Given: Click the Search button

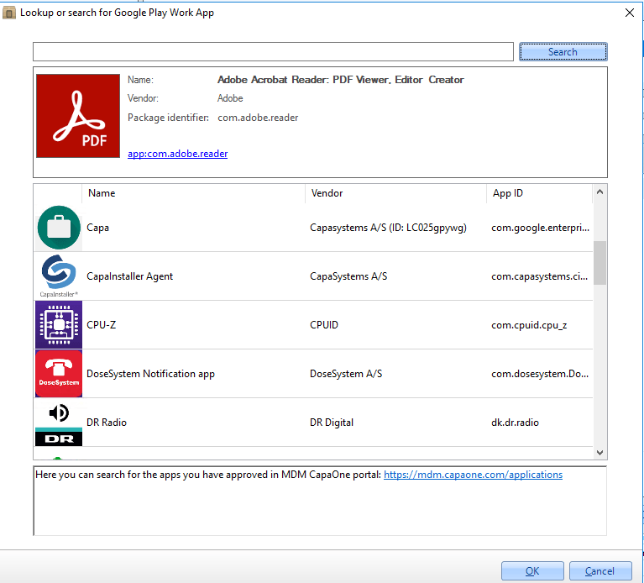Looking at the screenshot, I should tap(563, 52).
